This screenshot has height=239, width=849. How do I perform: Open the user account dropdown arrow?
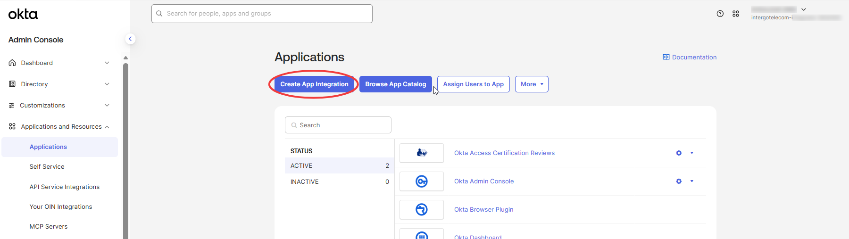[804, 9]
